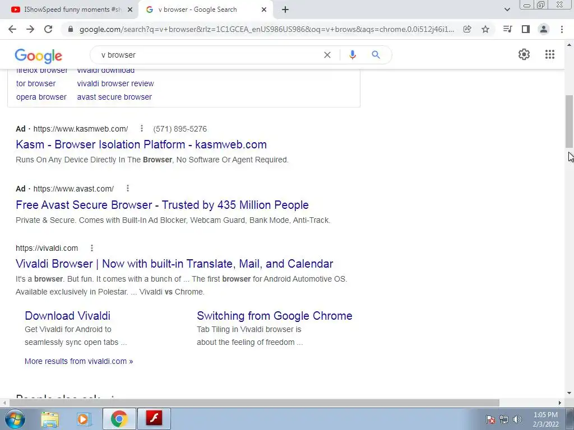This screenshot has height=430, width=574.
Task: Open related search avast secure browser
Action: 114,97
